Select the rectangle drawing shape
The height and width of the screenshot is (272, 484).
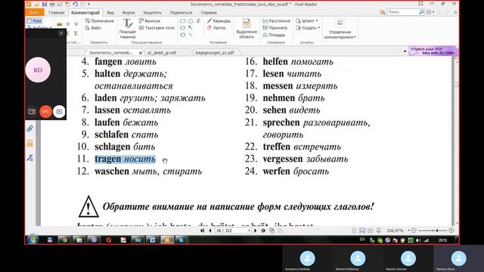[x=183, y=21]
